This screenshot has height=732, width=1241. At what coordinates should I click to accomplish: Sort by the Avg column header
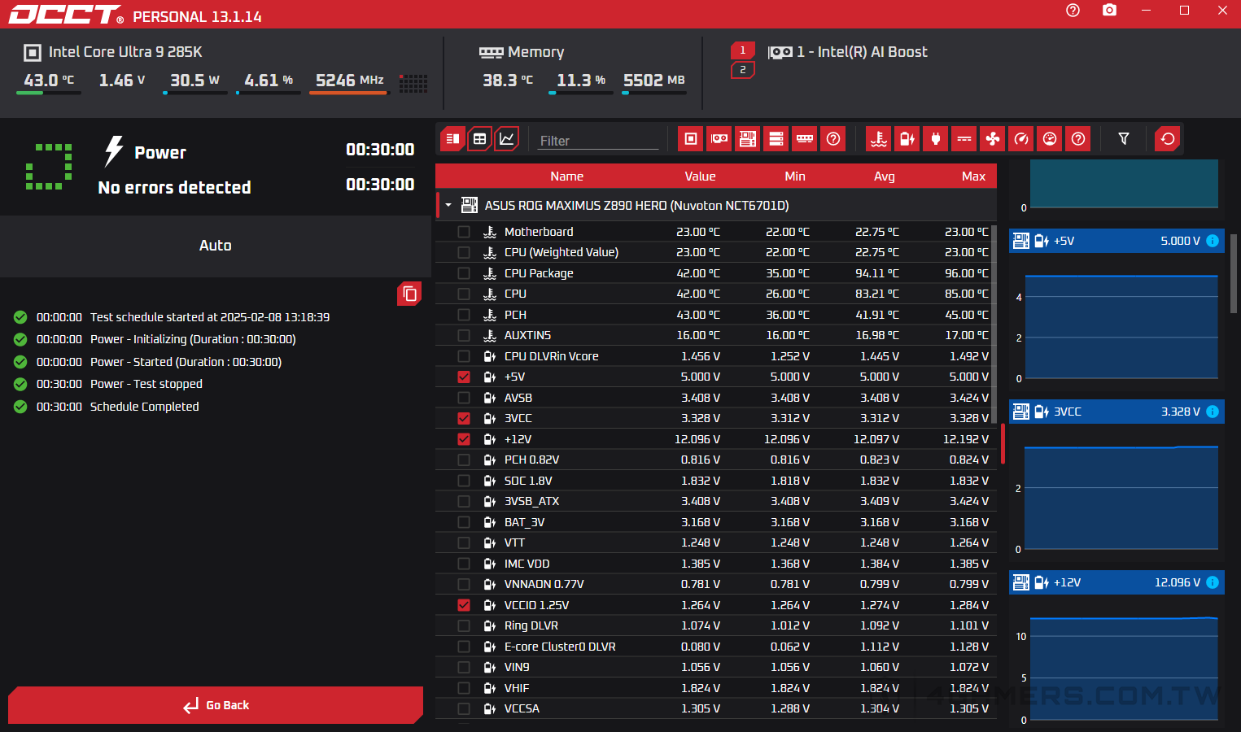click(885, 176)
